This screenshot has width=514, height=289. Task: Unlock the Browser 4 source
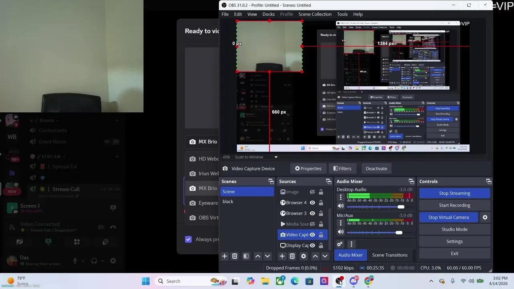tap(321, 203)
